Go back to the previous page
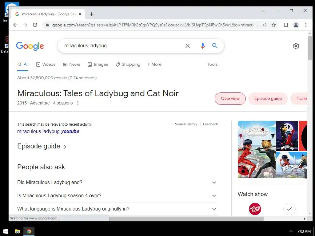 click(15, 25)
